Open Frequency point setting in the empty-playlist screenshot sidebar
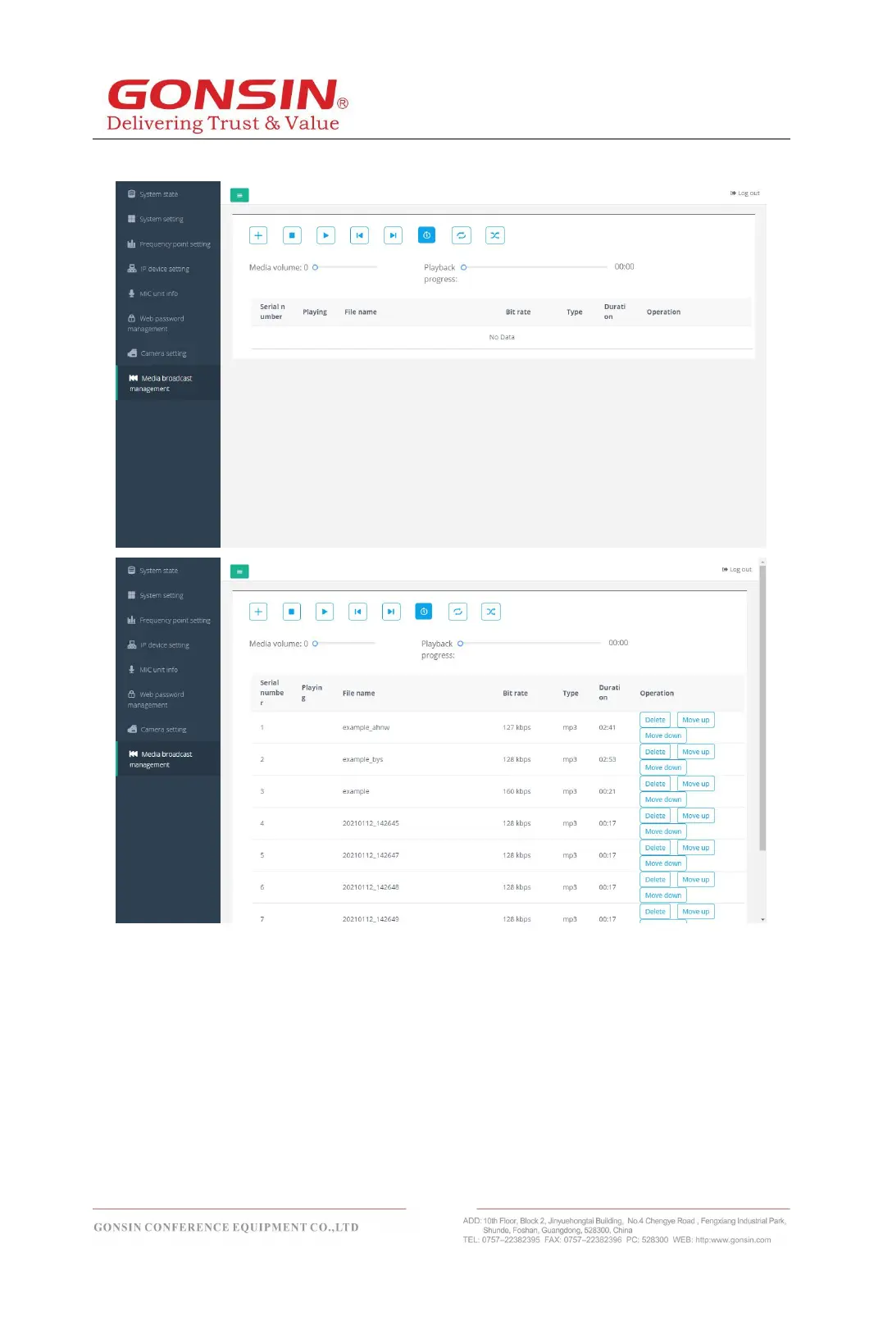 [x=168, y=244]
